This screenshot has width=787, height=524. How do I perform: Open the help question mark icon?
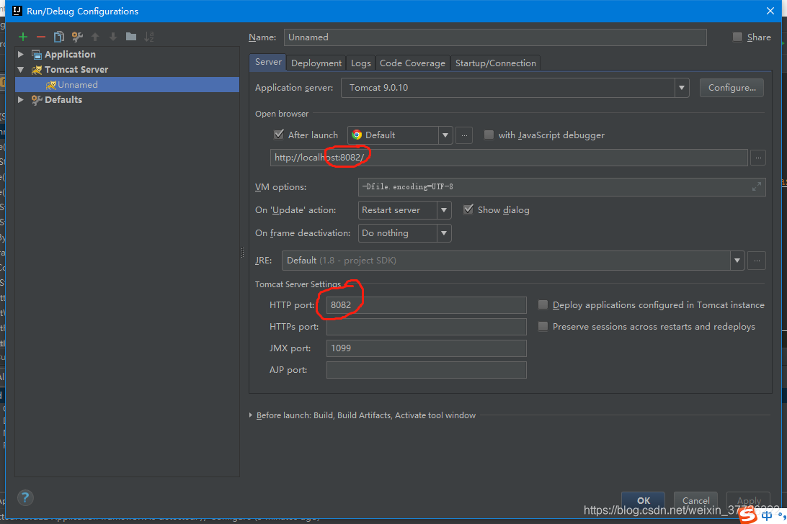click(x=25, y=497)
